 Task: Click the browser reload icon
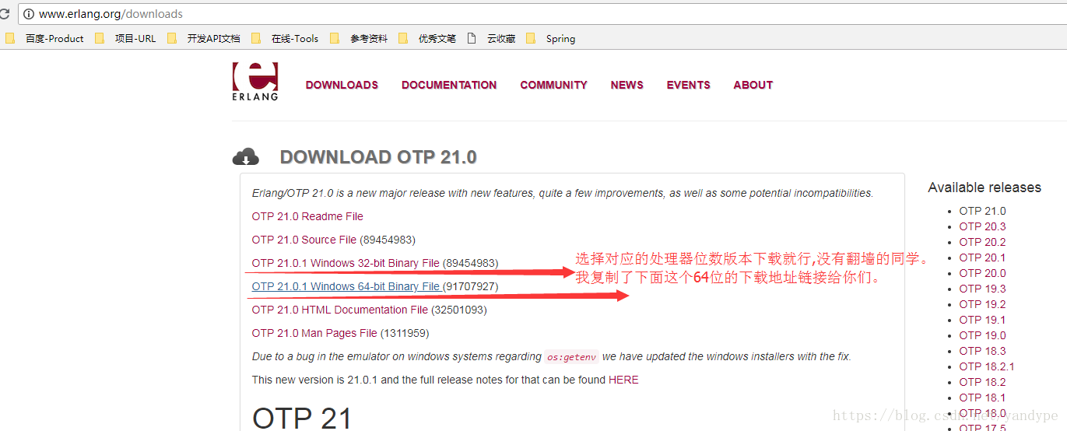[x=4, y=14]
